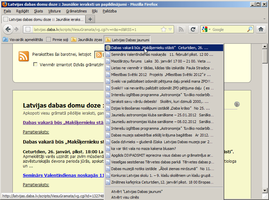The width and height of the screenshot is (269, 200).
Task: Open the Visvairāk apmeklētās bookmark folder
Action: click(x=23, y=40)
